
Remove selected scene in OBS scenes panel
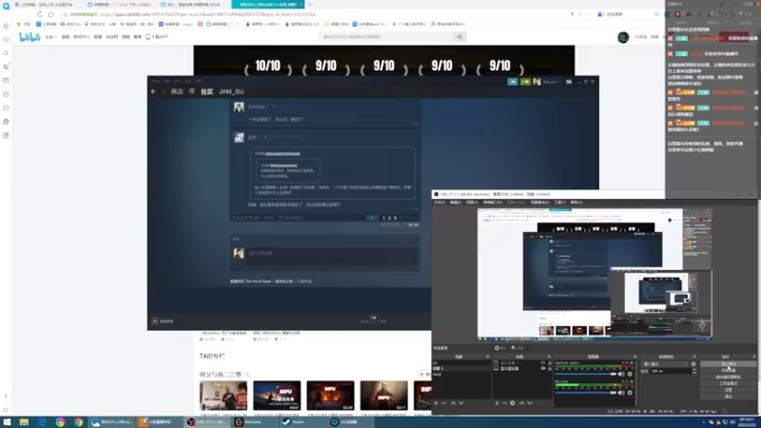[444, 402]
